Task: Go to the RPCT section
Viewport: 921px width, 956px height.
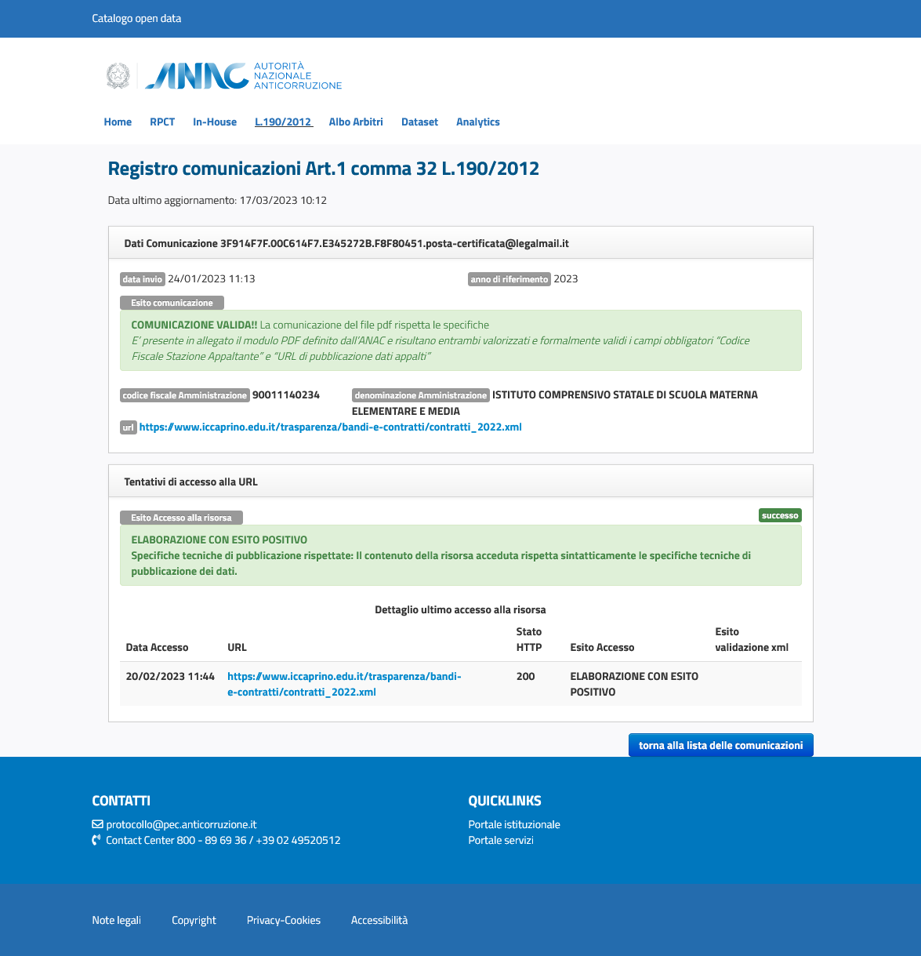Action: click(162, 122)
